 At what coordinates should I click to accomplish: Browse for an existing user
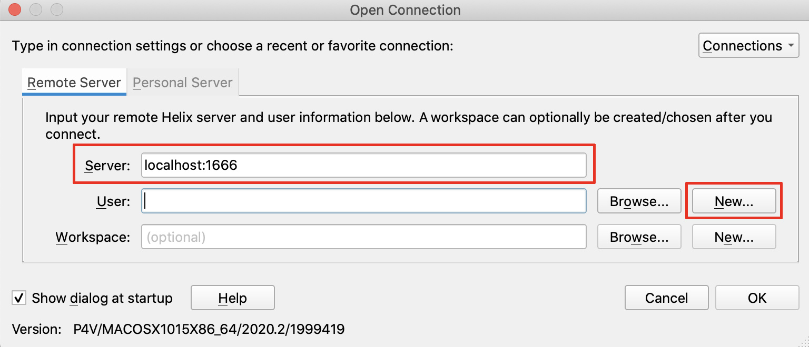(639, 201)
